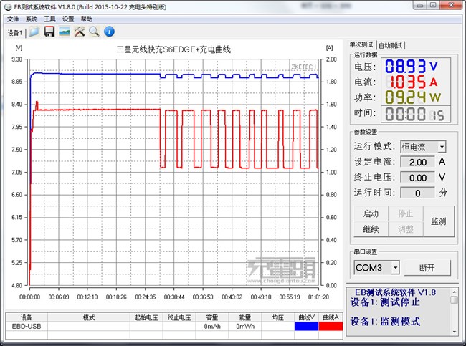466x346 pixels.
Task: Select the 单次测试 tab
Action: point(362,44)
